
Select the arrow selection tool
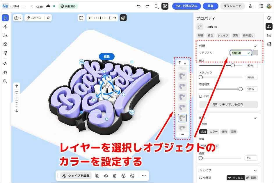(5, 18)
